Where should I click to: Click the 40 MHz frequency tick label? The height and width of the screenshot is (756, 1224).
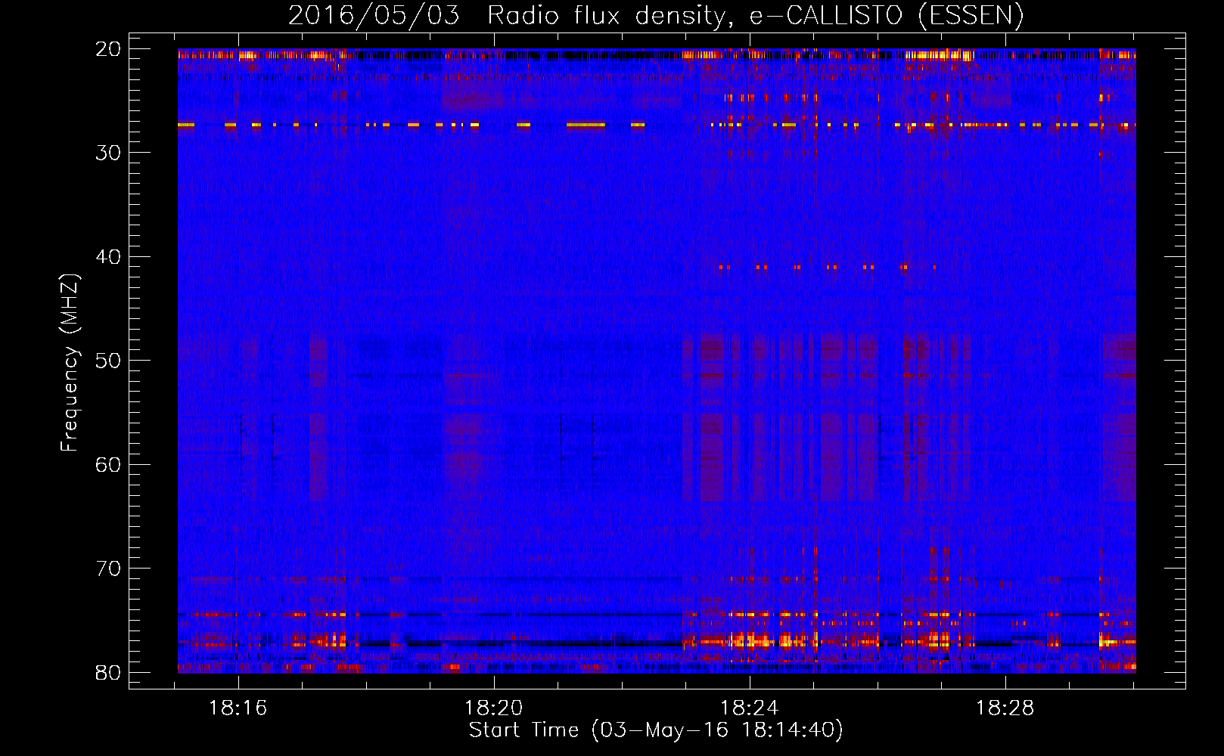[108, 256]
